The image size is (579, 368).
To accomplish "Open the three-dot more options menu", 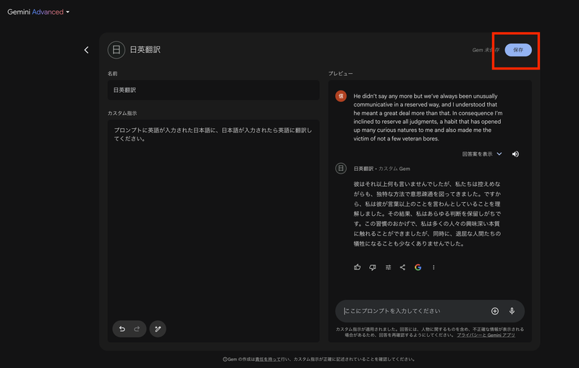I will (434, 267).
